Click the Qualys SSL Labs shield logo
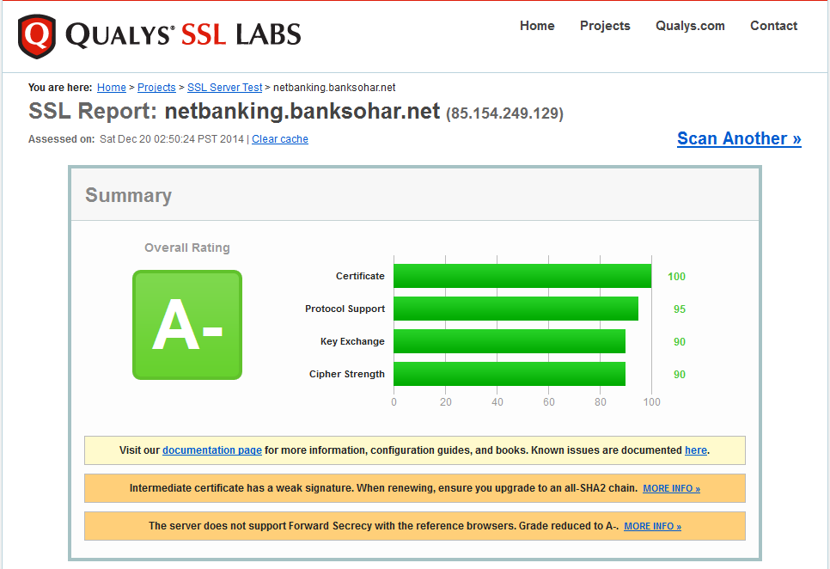The width and height of the screenshot is (830, 569). [37, 36]
